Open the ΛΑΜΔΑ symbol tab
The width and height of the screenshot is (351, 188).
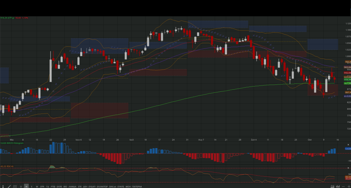tap(73, 186)
